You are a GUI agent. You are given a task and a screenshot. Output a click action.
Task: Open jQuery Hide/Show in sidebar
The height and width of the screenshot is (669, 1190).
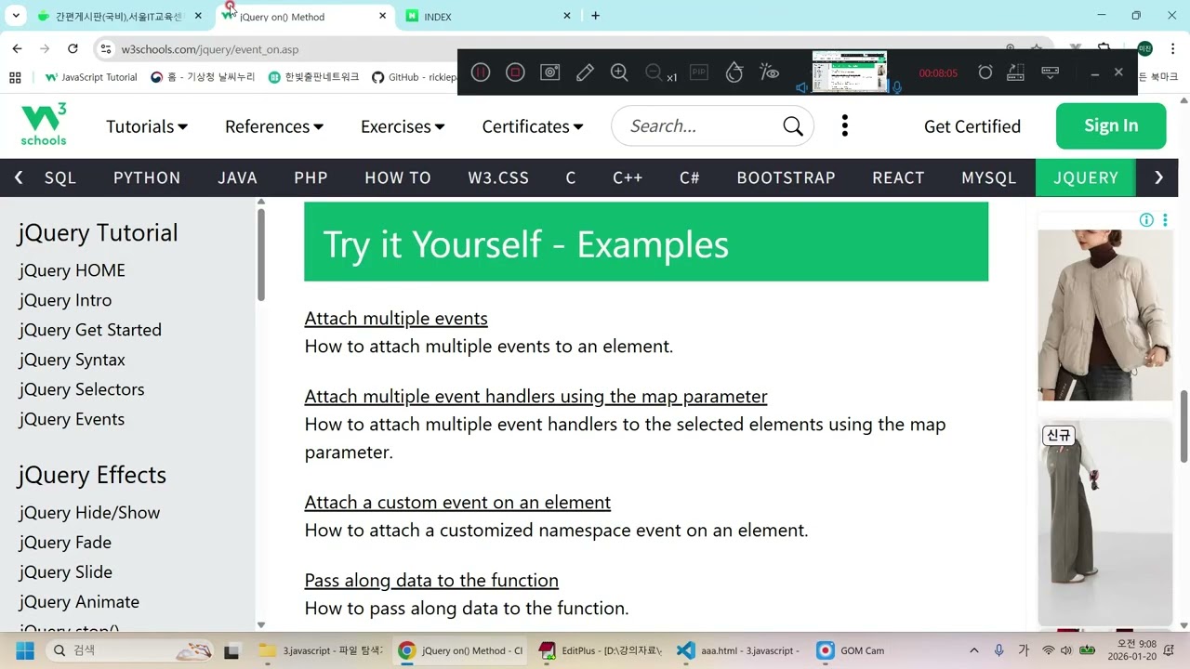coord(89,512)
